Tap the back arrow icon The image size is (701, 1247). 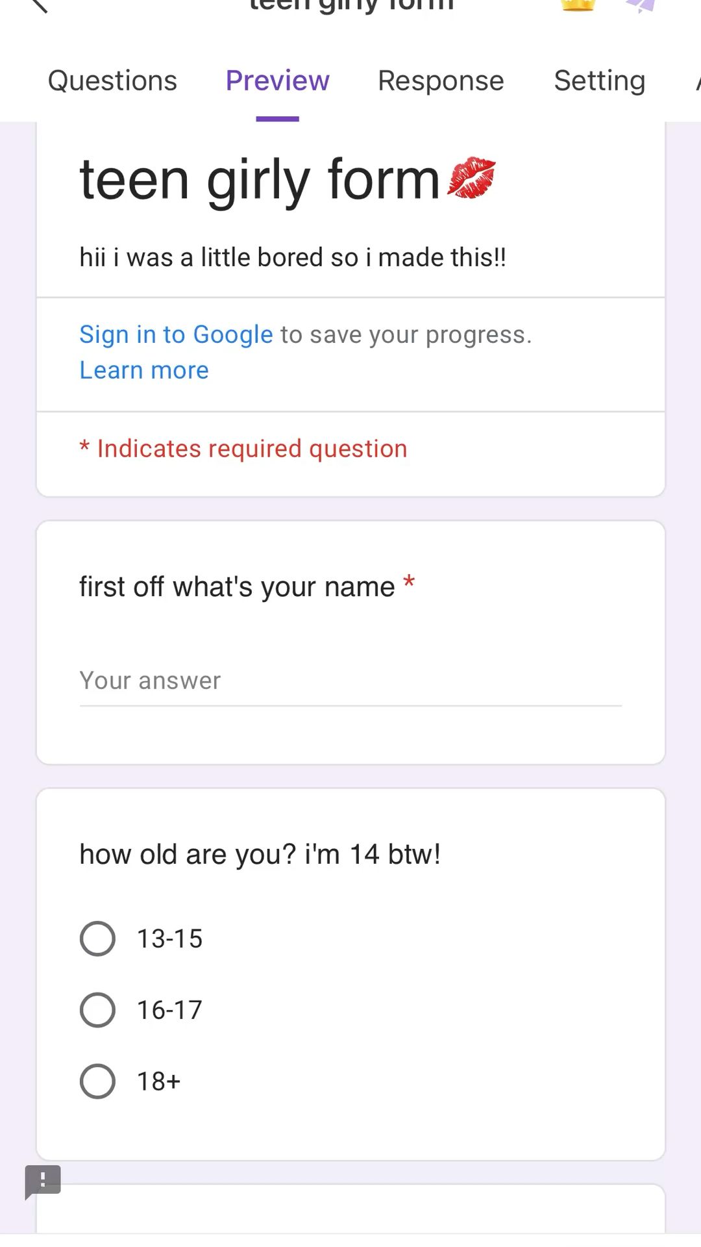(x=39, y=5)
